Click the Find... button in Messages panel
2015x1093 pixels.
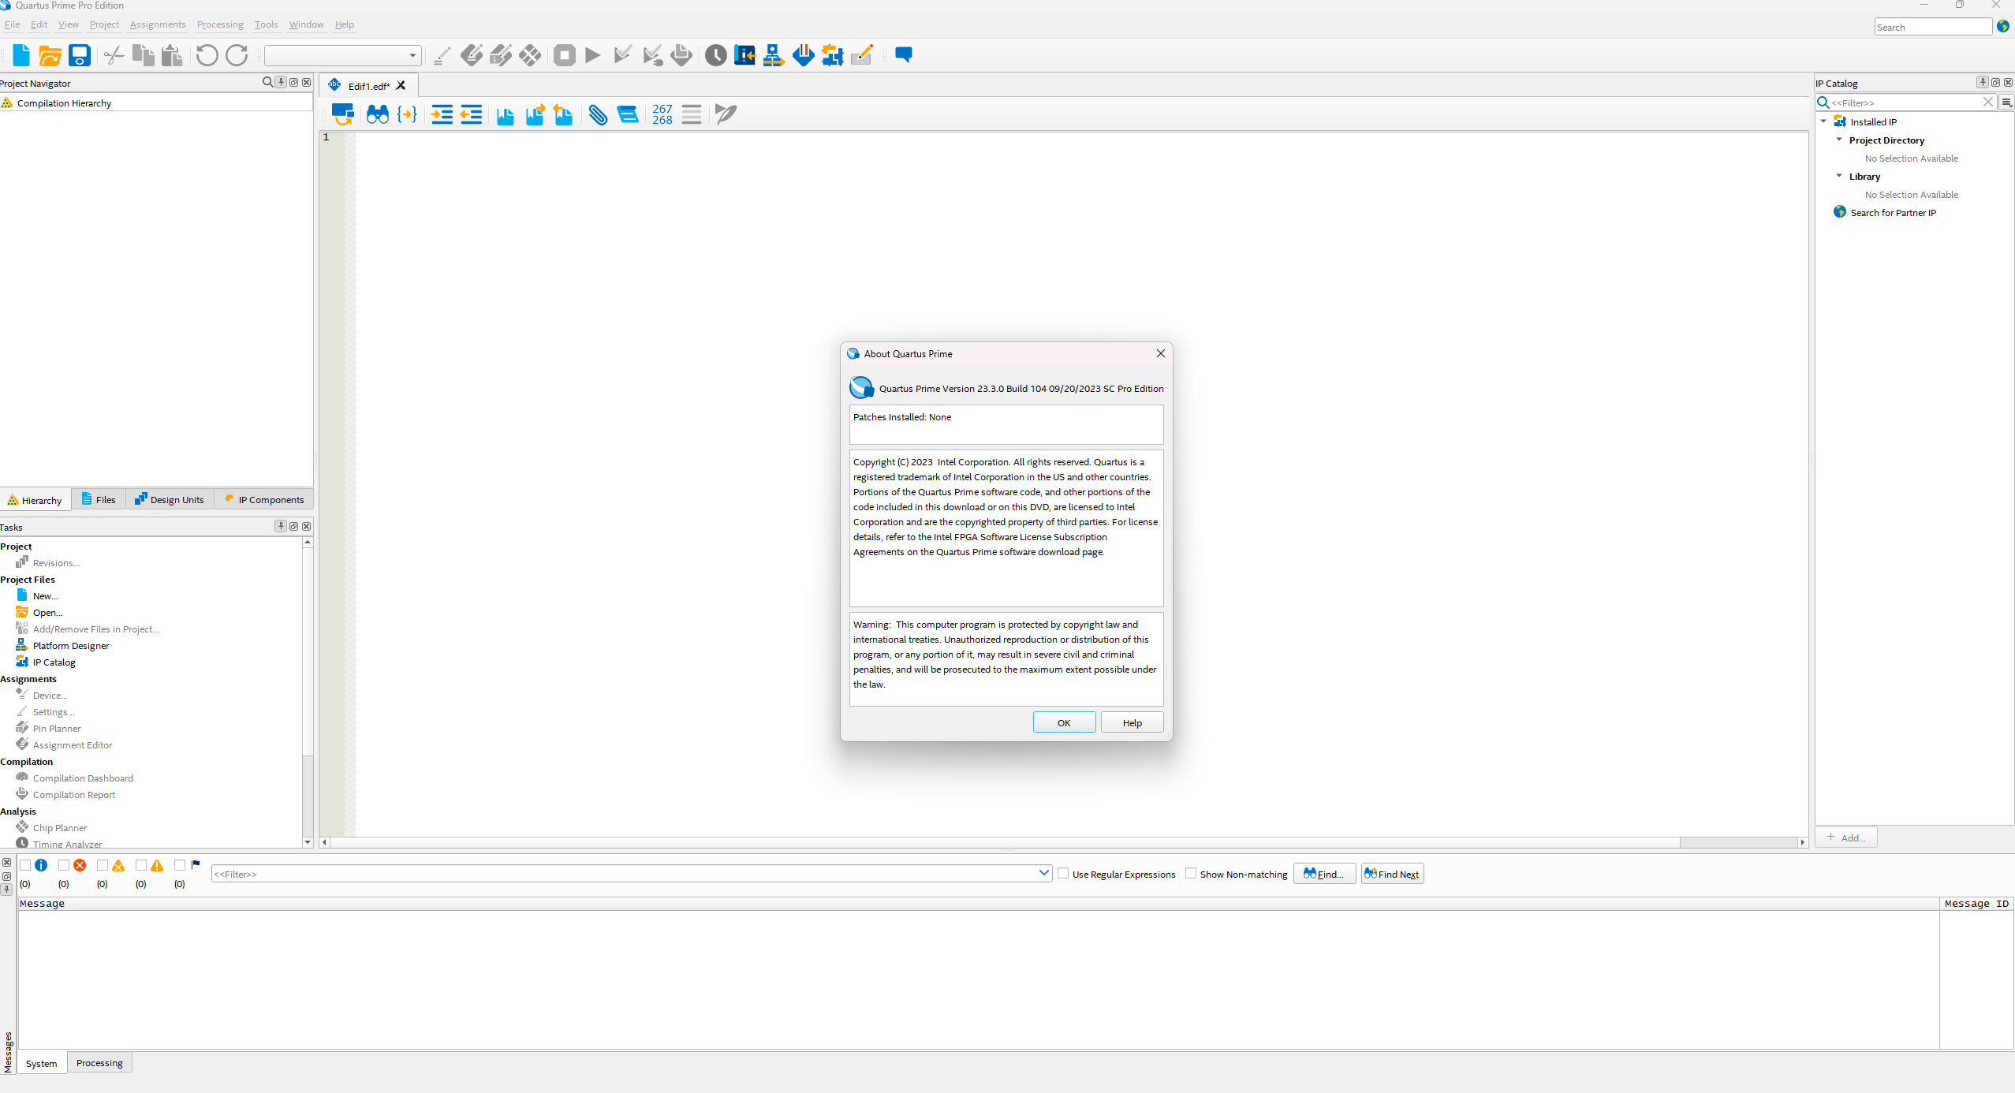1324,874
